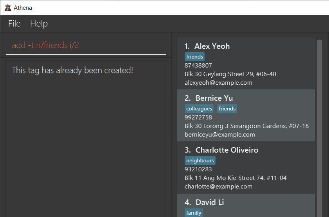The width and height of the screenshot is (329, 217).
Task: Click the Athena app icon in title bar
Action: [x=8, y=8]
